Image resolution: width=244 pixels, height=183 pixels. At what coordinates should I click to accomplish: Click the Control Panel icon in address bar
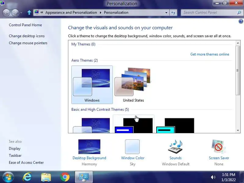37,12
